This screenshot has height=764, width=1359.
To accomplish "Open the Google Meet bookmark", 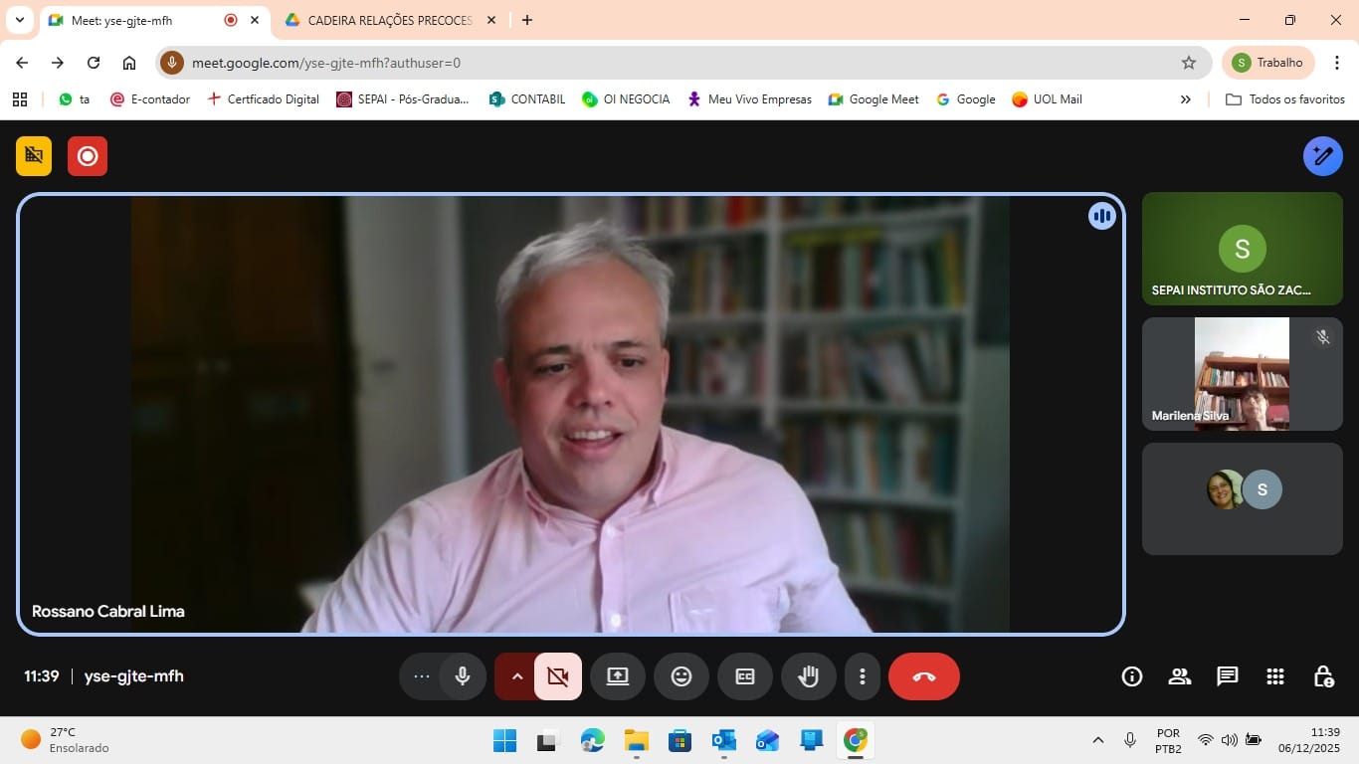I will (x=873, y=99).
